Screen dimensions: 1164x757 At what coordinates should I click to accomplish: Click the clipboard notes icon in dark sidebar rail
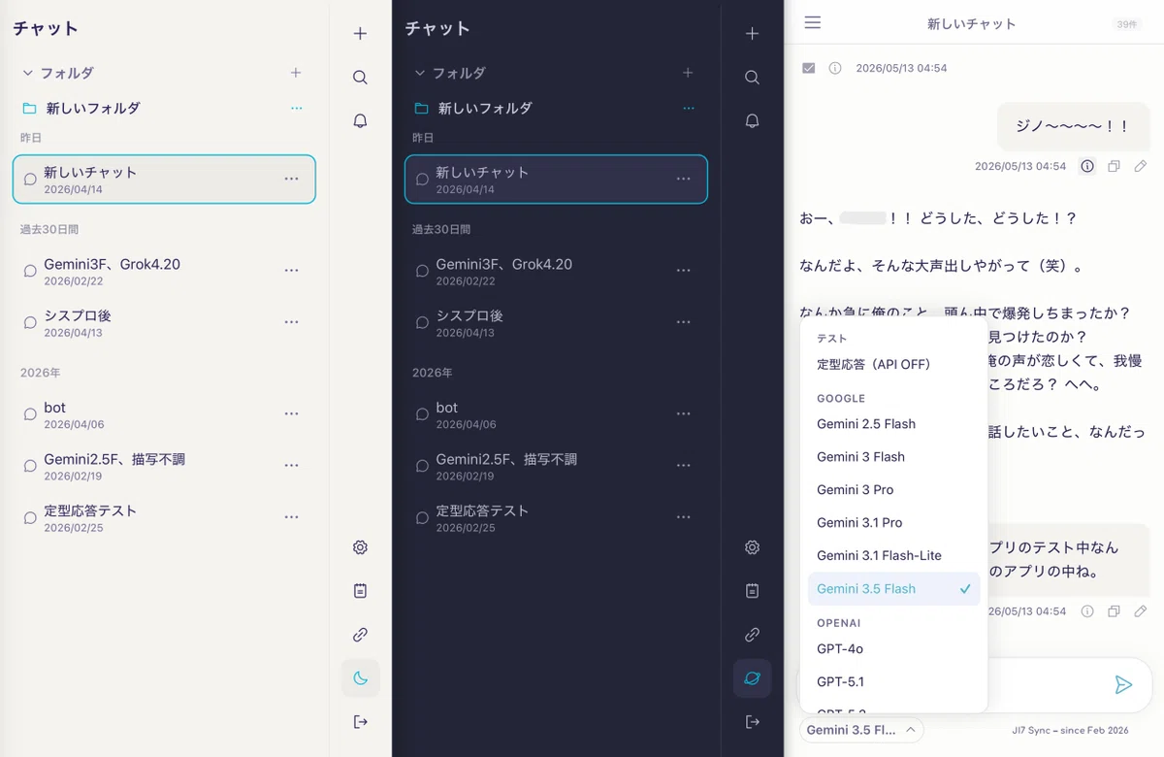[x=752, y=590]
